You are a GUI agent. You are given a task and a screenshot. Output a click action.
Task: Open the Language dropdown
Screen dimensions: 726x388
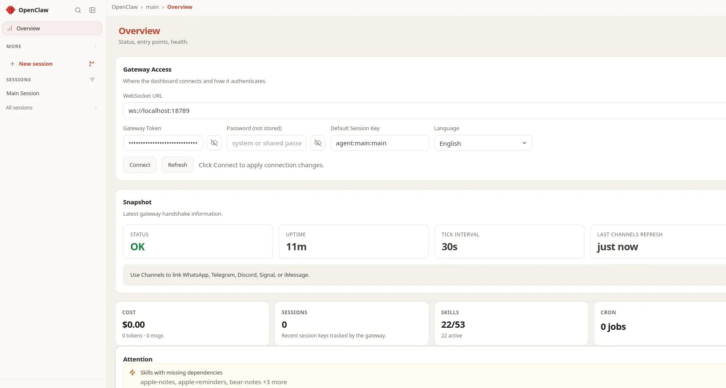click(483, 143)
